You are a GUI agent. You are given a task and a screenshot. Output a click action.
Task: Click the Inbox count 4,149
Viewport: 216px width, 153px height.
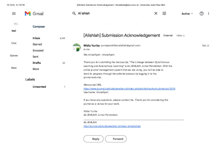[62, 38]
